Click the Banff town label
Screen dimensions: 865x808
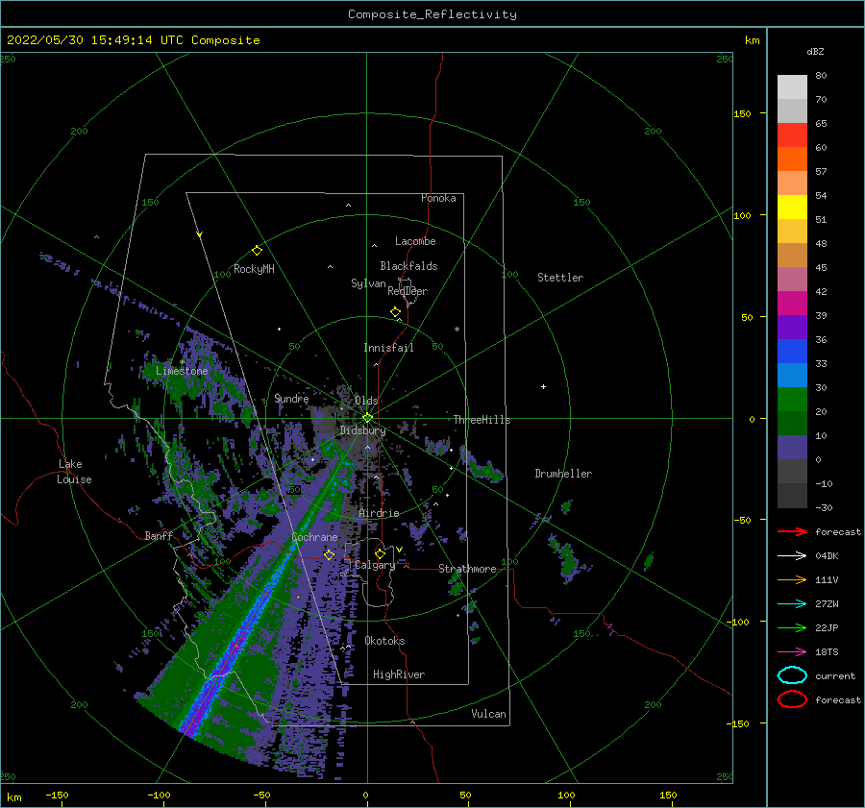tap(159, 535)
